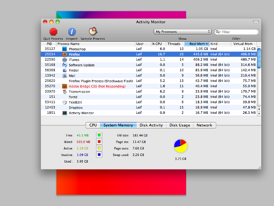Select the Adobe Bridge CS5 (Not Responding) row
The width and height of the screenshot is (274, 206).
point(149,86)
